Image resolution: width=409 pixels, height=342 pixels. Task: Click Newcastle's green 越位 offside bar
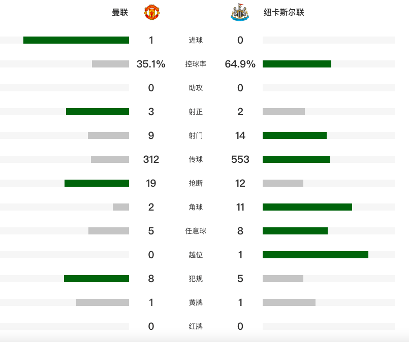click(x=316, y=255)
